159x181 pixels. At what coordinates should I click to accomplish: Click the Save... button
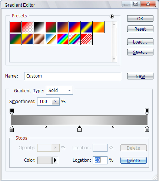pos(140,52)
